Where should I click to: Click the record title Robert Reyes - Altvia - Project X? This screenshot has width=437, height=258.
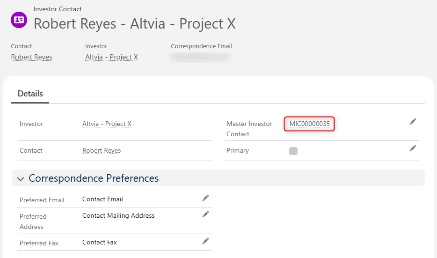(135, 23)
